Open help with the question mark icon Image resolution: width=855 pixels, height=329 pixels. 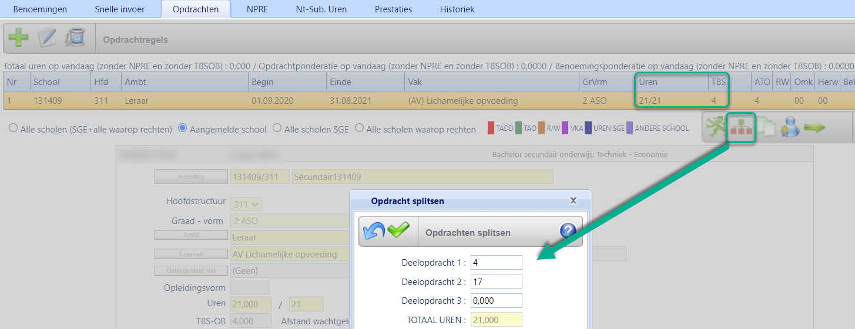(x=568, y=231)
